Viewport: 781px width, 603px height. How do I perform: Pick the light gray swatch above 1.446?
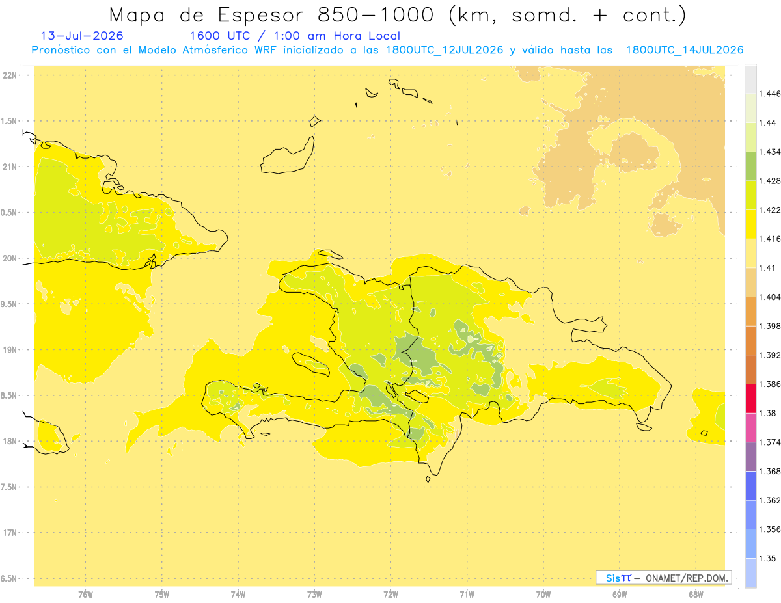point(750,79)
